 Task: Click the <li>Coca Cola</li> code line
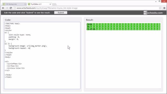[16, 68]
